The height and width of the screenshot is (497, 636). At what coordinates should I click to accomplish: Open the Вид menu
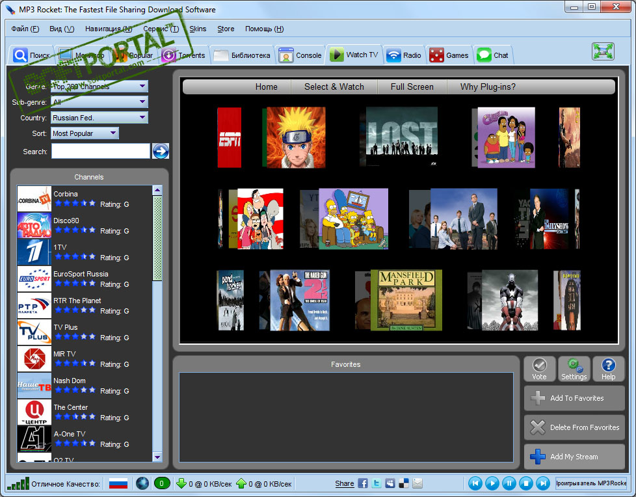62,29
